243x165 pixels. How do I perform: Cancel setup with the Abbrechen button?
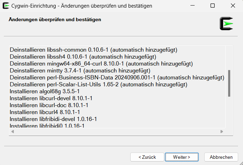[x=221, y=157]
